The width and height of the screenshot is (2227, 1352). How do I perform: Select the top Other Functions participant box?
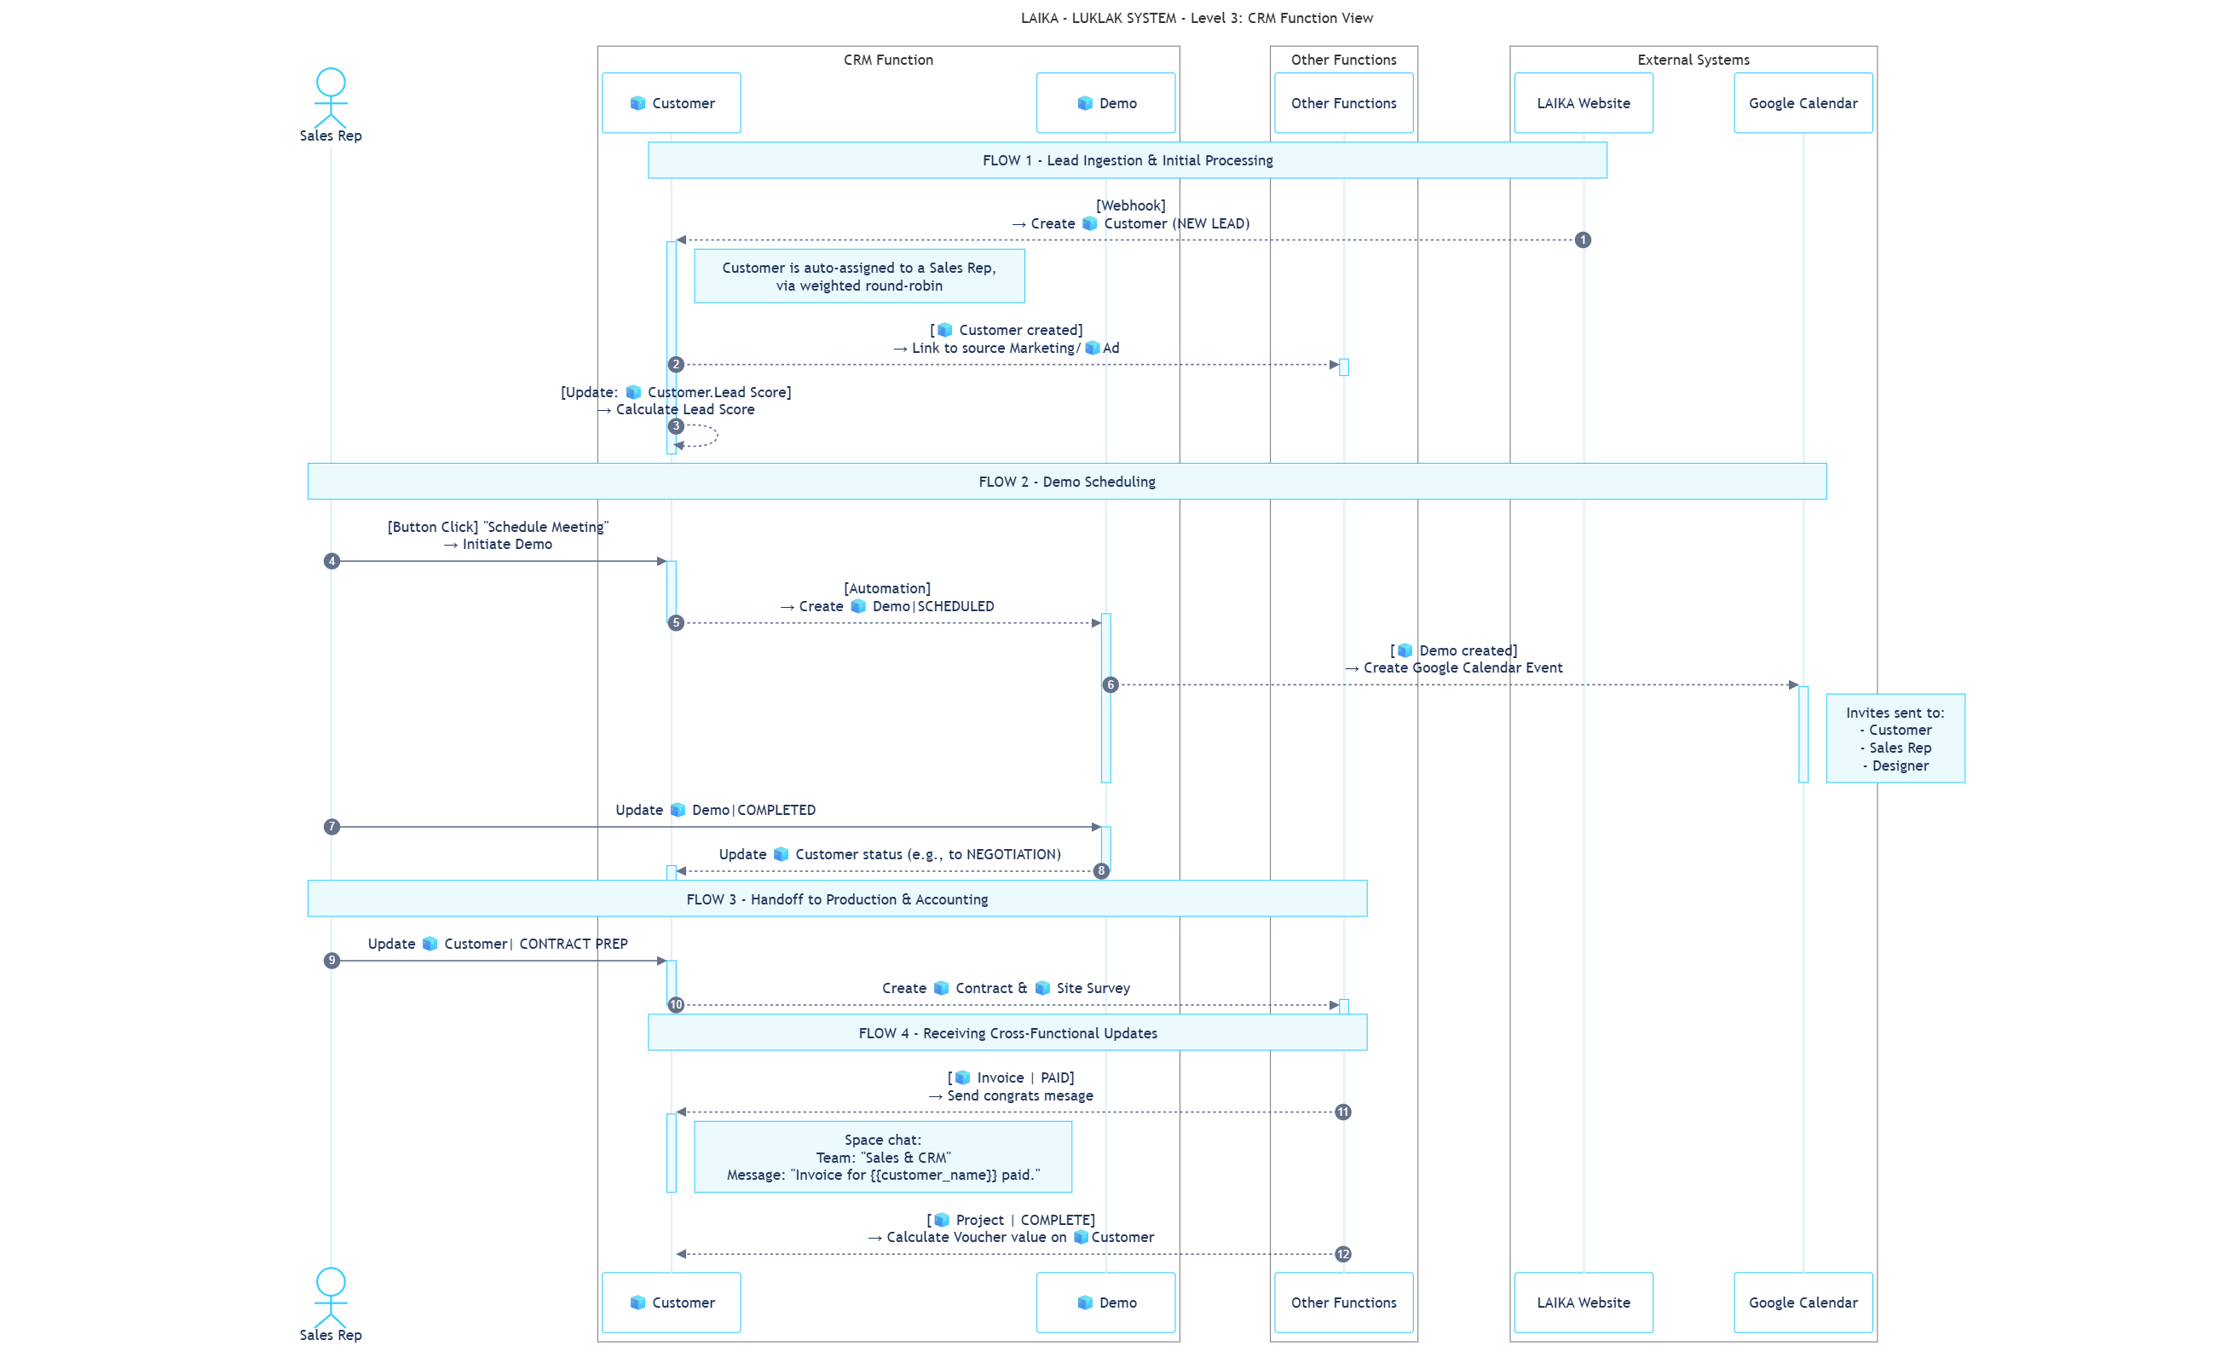[1344, 103]
